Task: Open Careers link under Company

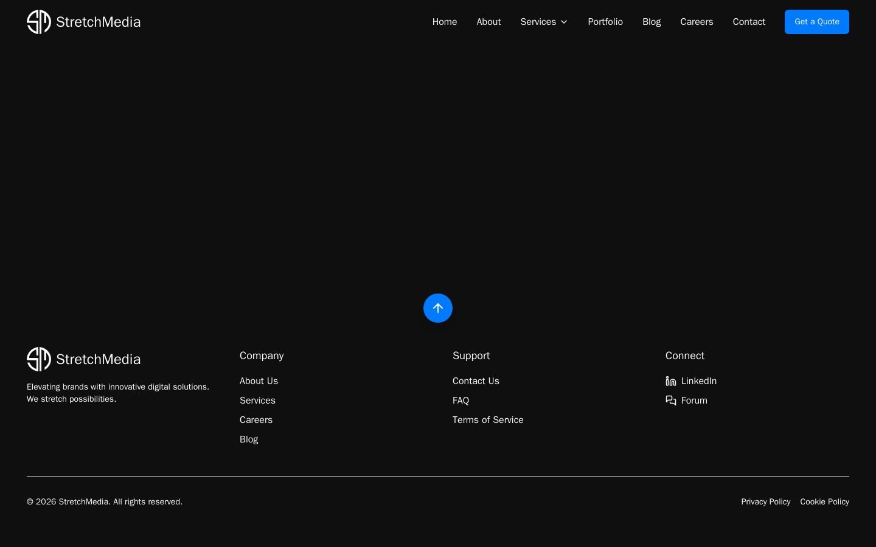Action: click(256, 420)
